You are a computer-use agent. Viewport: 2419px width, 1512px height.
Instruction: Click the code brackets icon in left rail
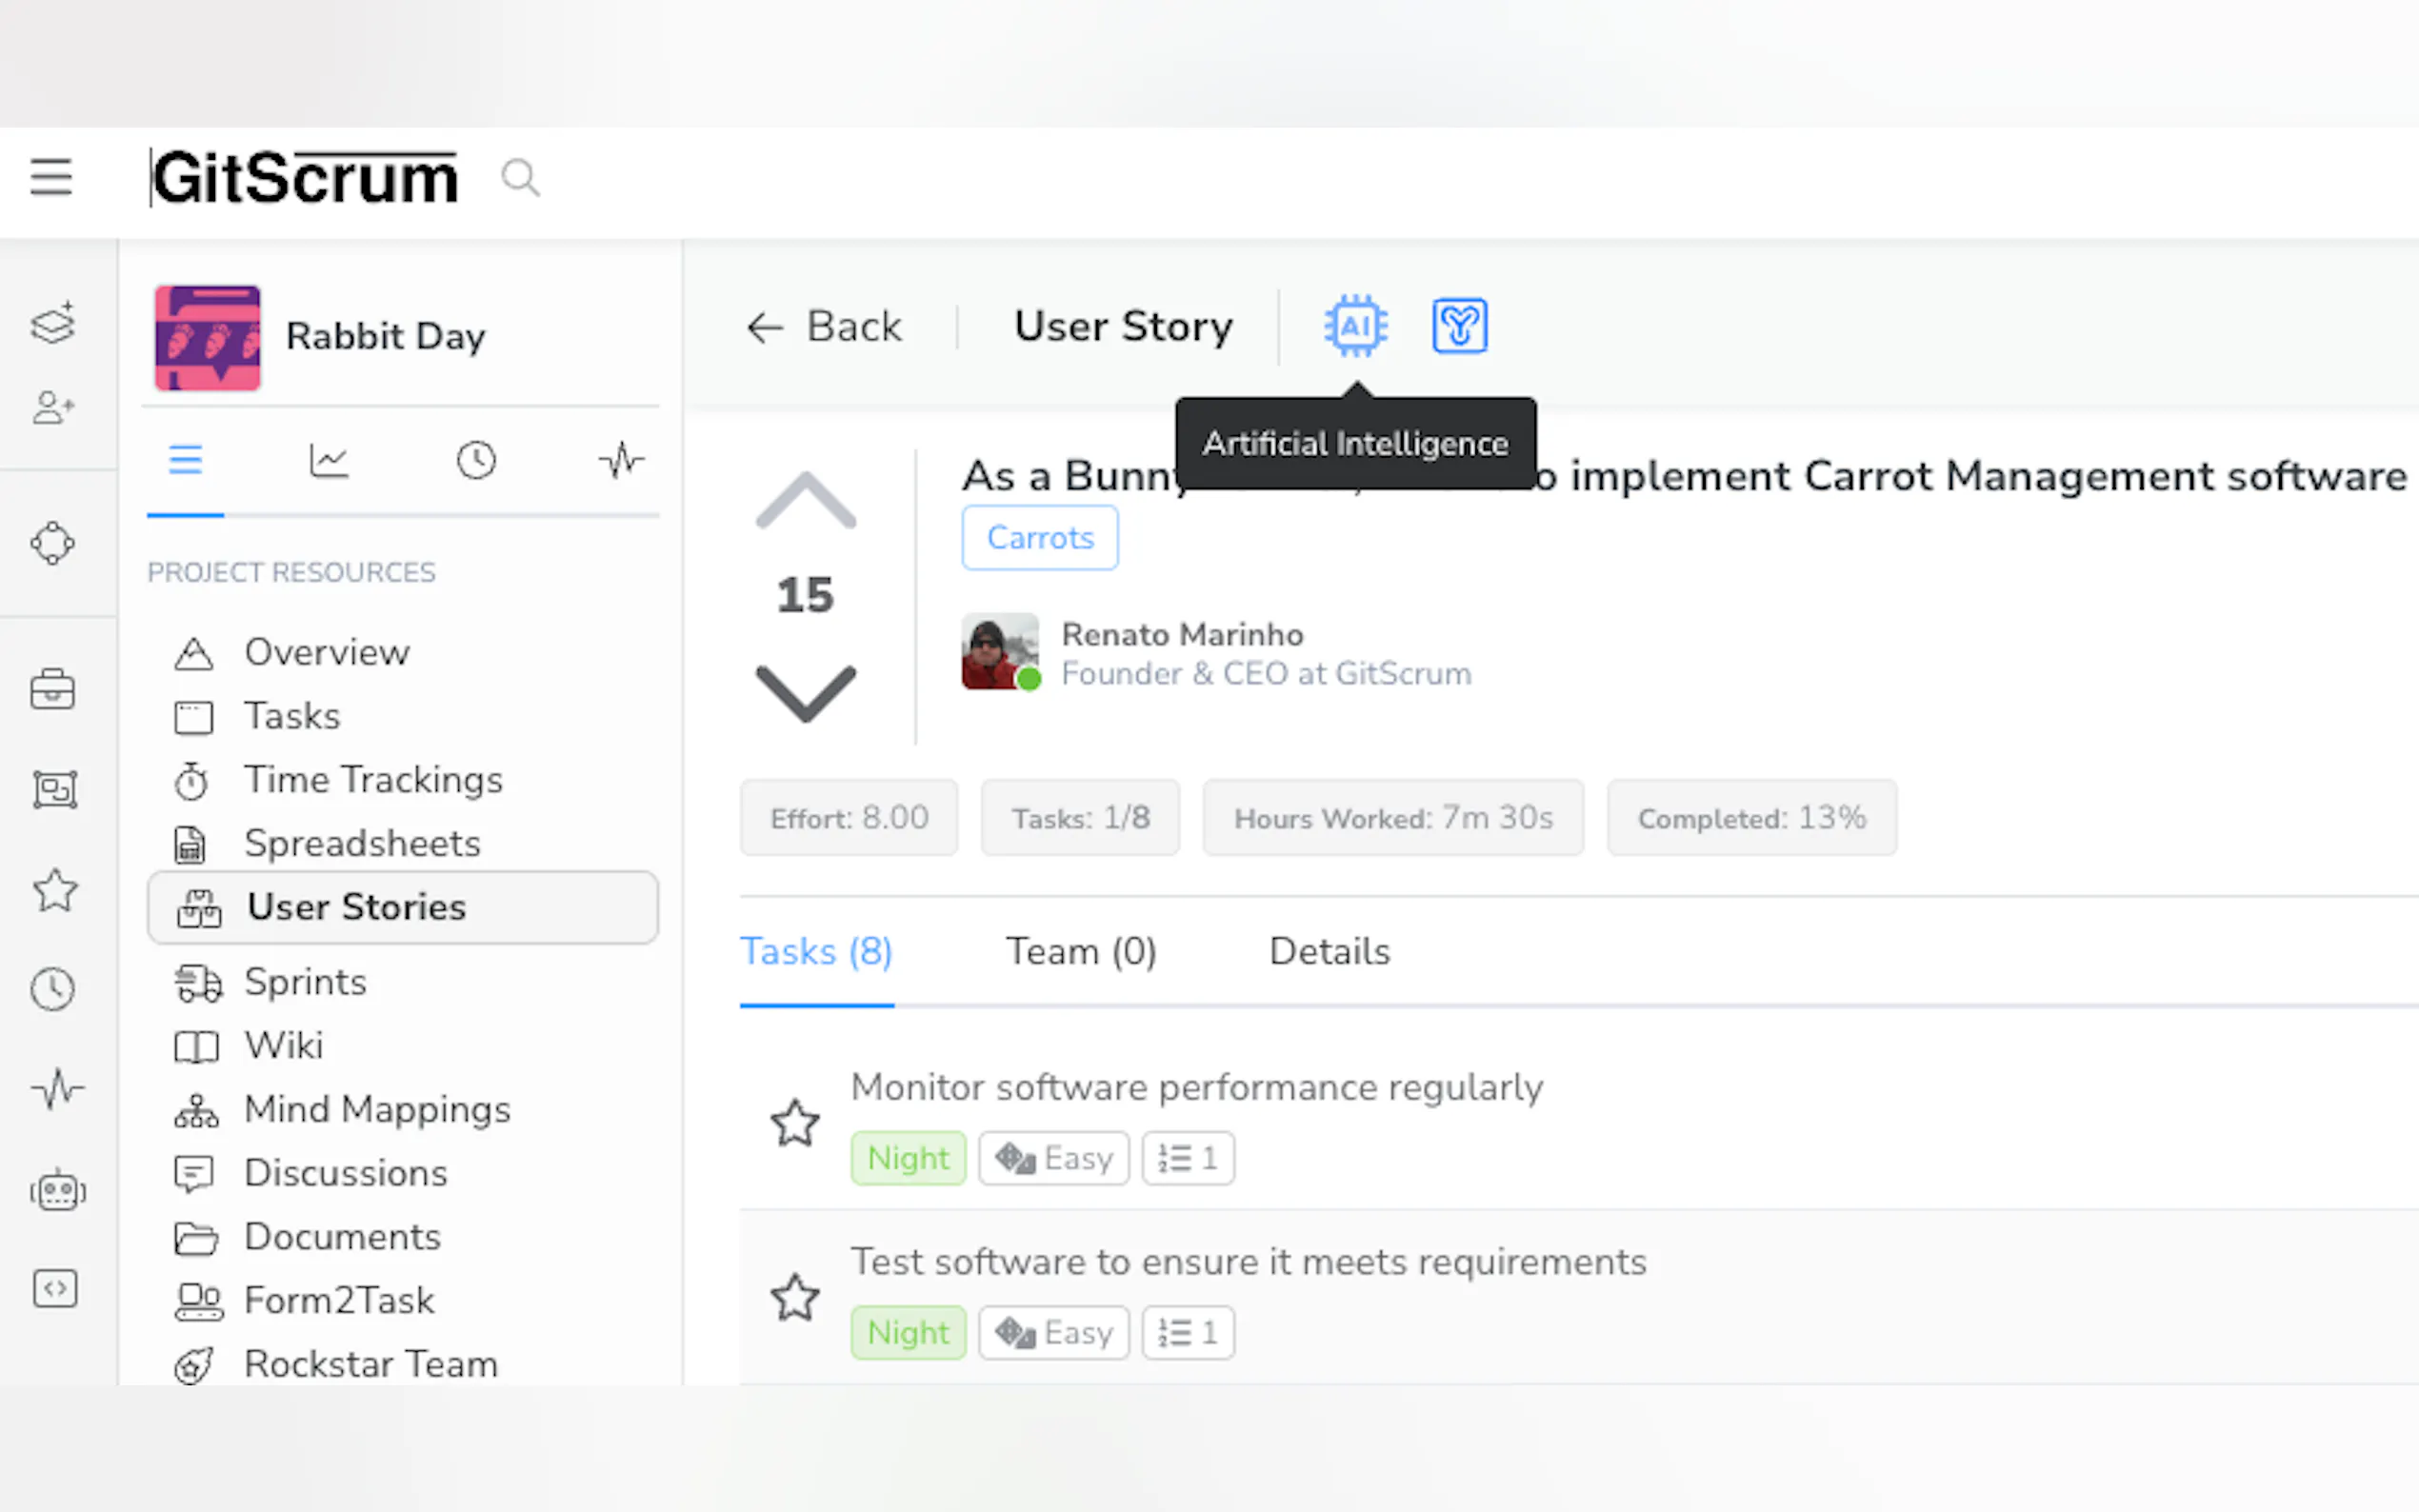pyautogui.click(x=55, y=1288)
